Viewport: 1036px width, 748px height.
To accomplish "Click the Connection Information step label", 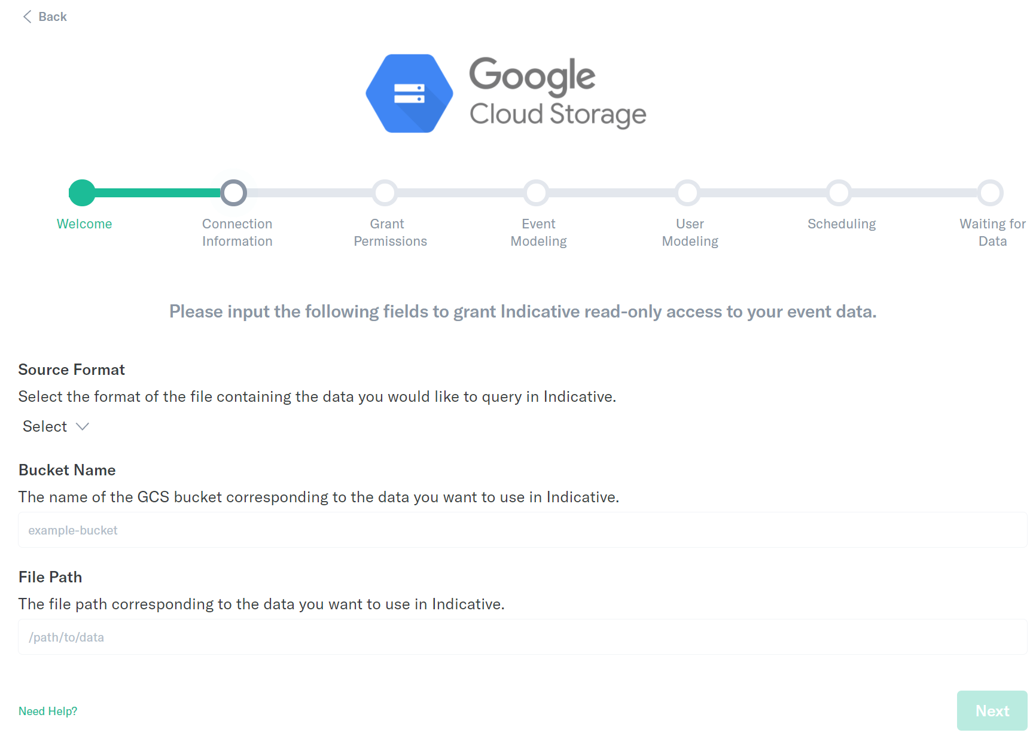I will (x=237, y=233).
